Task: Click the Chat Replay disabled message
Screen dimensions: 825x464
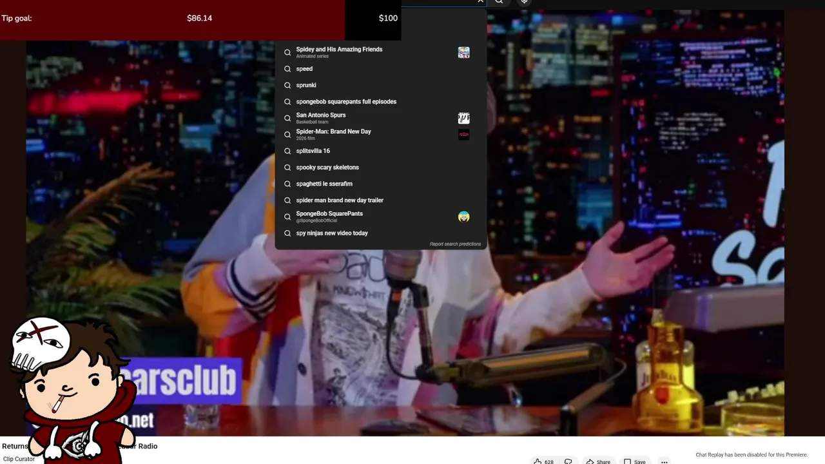Action: [x=752, y=455]
